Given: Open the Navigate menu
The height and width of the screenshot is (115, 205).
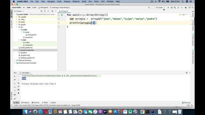Looking at the screenshot, I should (x=51, y=1).
